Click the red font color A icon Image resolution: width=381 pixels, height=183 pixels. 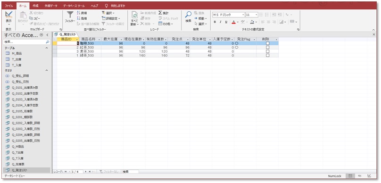[x=233, y=22]
